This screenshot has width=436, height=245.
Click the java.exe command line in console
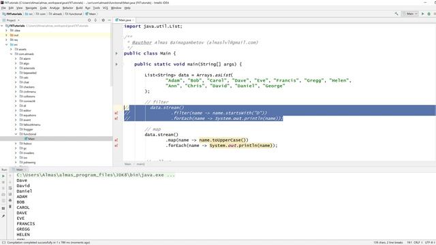pyautogui.click(x=95, y=175)
